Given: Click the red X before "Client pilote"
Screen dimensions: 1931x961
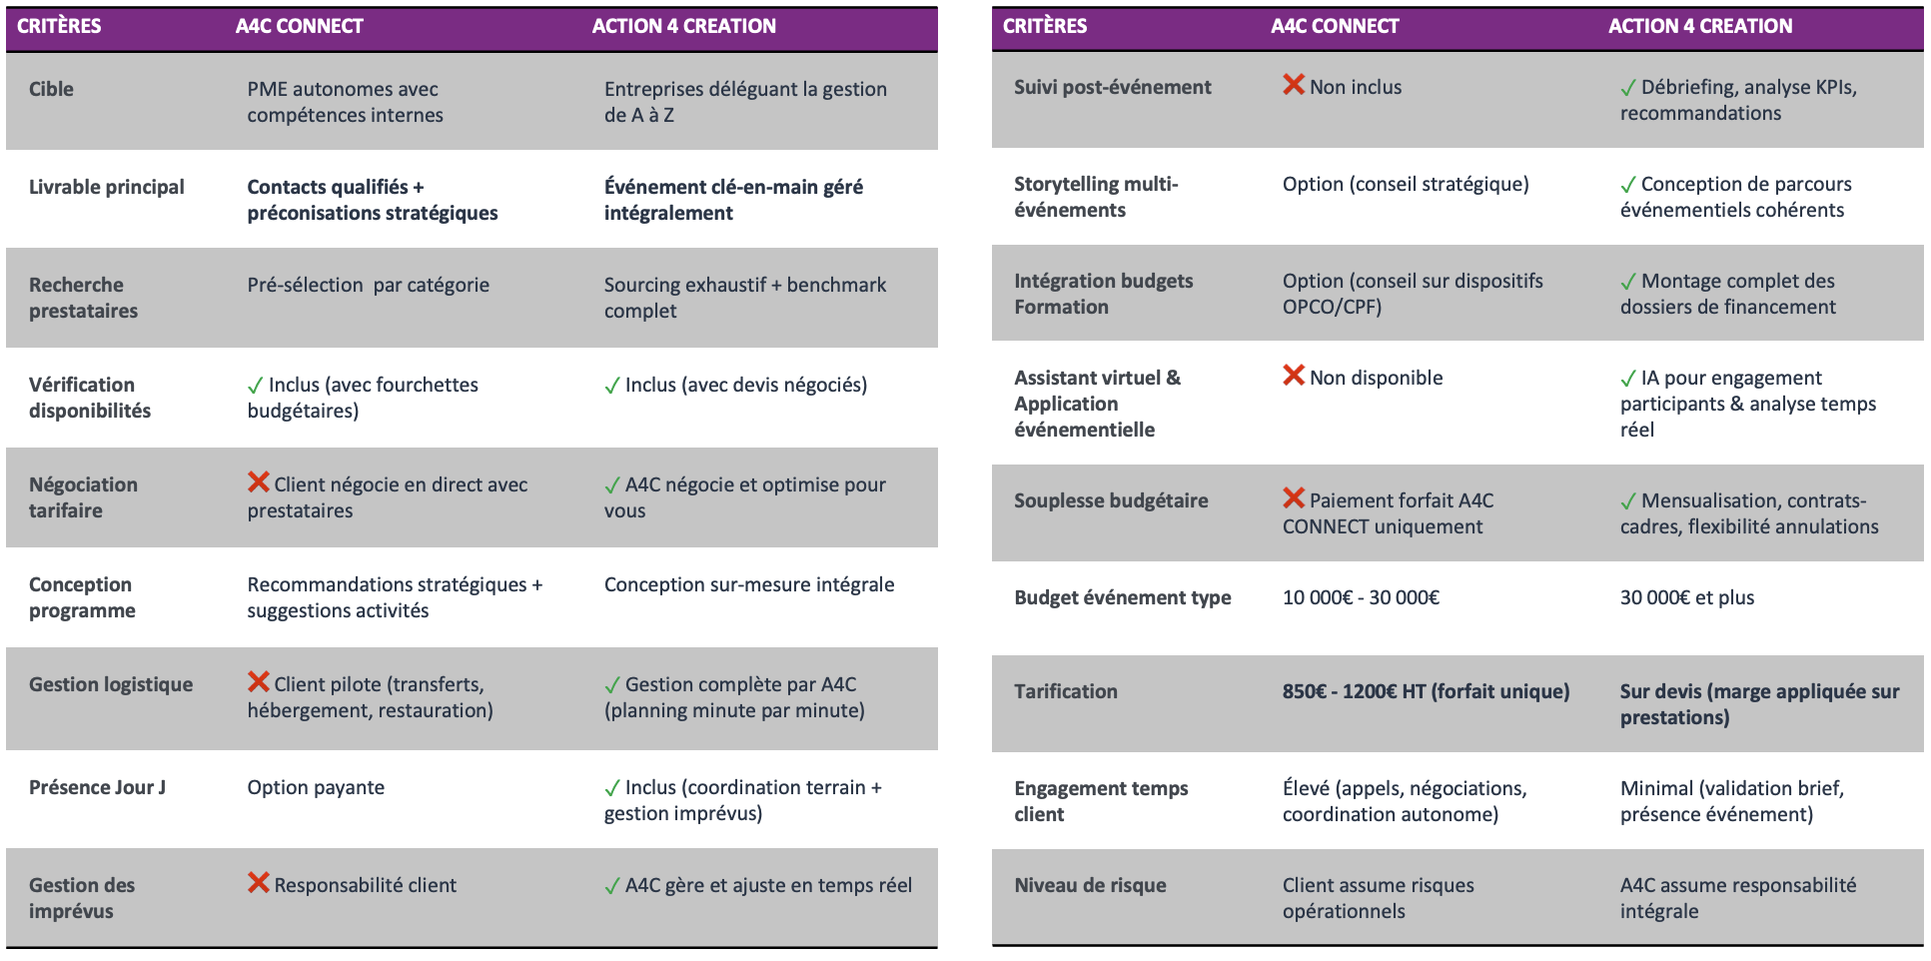Looking at the screenshot, I should [259, 682].
